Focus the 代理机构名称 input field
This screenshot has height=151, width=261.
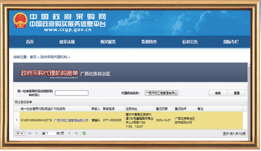pyautogui.click(x=162, y=93)
